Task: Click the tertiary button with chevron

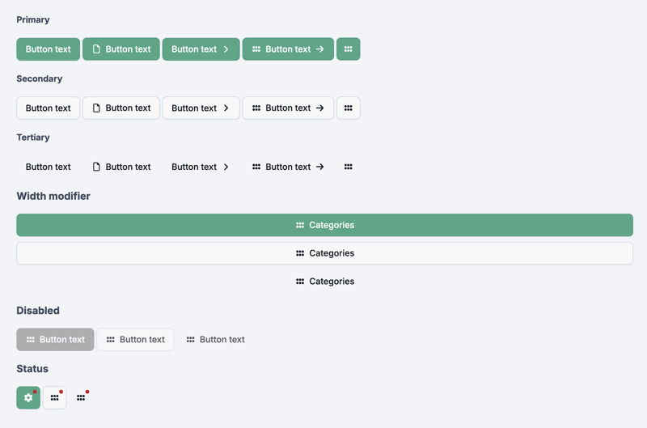Action: point(201,167)
